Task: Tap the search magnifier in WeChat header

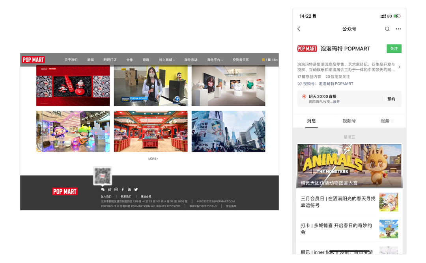Action: [387, 29]
